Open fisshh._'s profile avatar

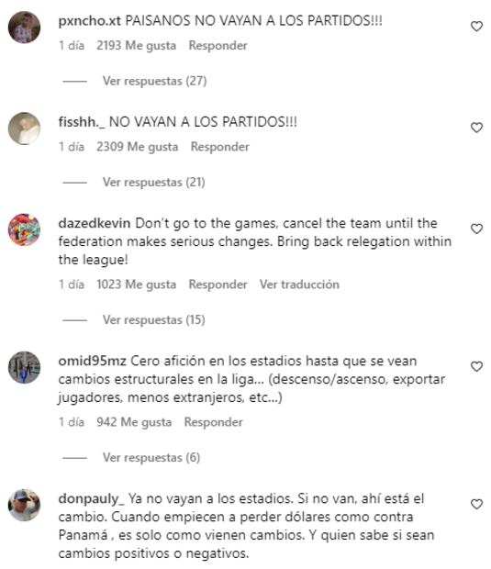pyautogui.click(x=24, y=128)
